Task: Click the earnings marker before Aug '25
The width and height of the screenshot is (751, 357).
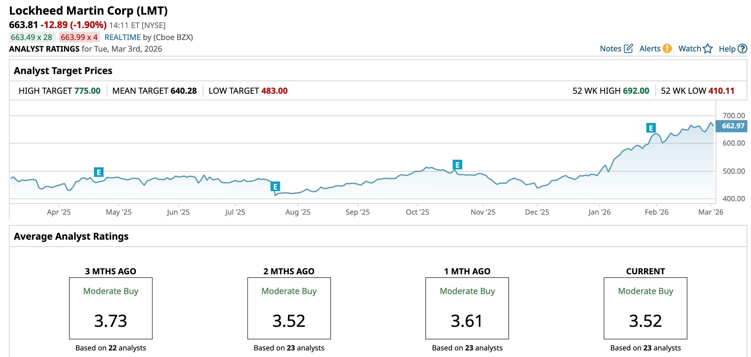Action: (275, 187)
